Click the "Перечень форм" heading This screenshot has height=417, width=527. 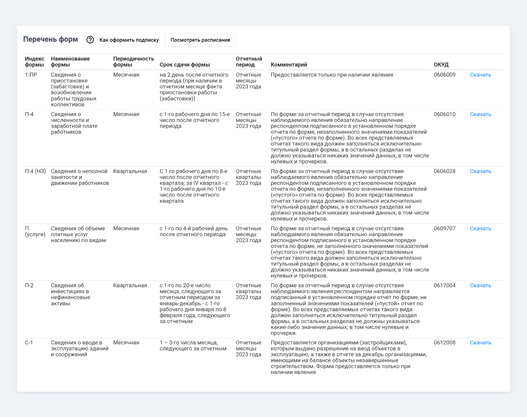pos(50,39)
